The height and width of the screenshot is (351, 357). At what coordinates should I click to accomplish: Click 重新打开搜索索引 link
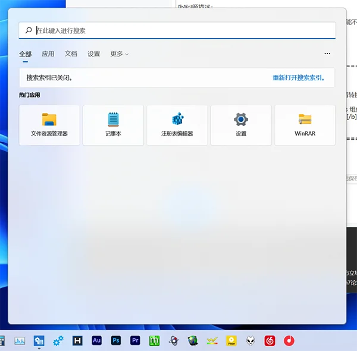point(299,78)
